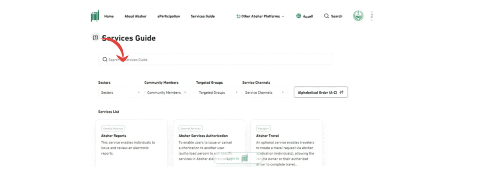
Task: Click the sort arrows icon in Alphabetical Order
Action: tap(342, 92)
